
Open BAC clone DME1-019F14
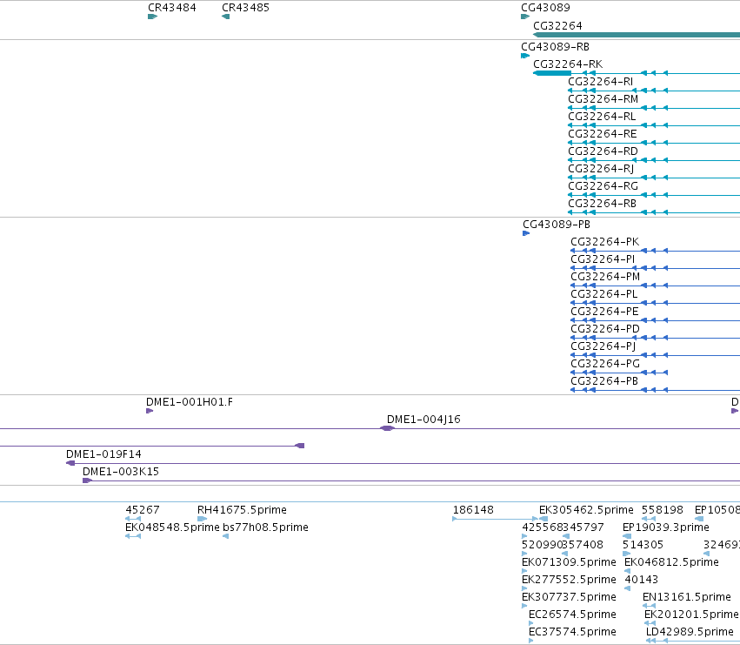click(403, 464)
